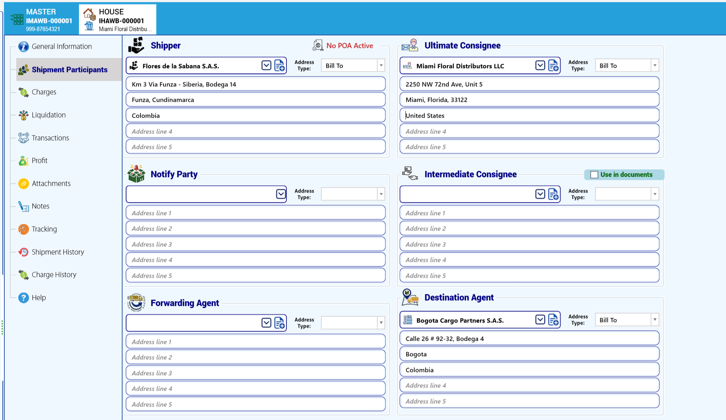
Task: Open the Help sidebar icon
Action: click(23, 298)
